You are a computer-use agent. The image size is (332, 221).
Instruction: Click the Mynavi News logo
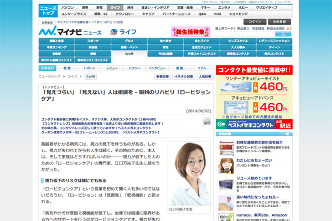(70, 31)
